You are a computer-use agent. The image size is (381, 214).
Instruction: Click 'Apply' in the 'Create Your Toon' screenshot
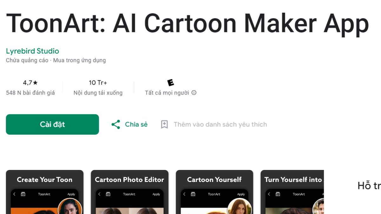tap(71, 194)
